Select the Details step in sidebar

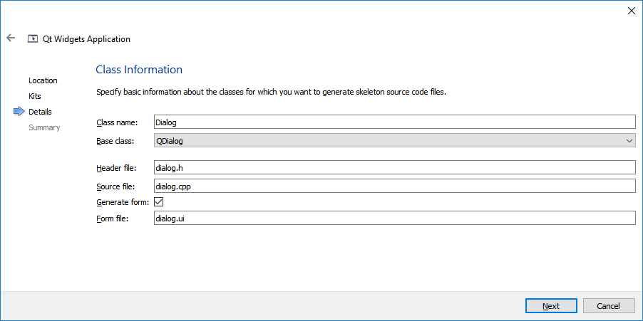(x=40, y=112)
